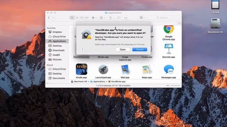This screenshot has width=227, height=127.
Task: Select iCloud Drive under Favorites
Action: pyautogui.click(x=57, y=37)
